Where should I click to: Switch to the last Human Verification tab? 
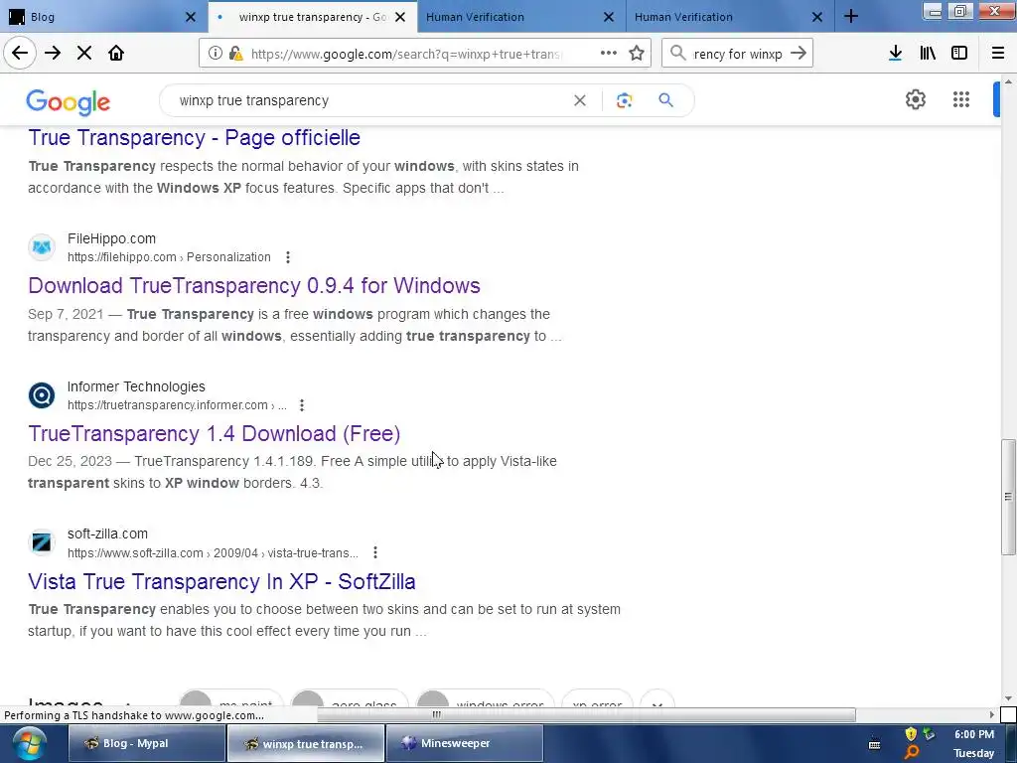731,17
